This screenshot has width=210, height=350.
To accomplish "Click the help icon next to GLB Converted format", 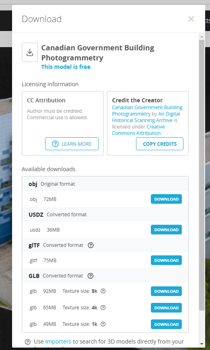I will point(91,275).
